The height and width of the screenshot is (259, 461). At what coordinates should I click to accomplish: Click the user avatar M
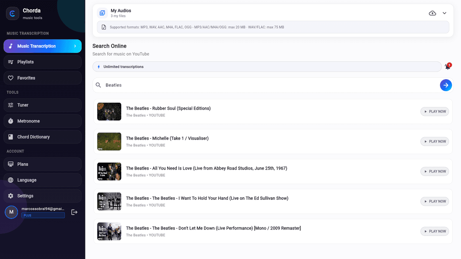pyautogui.click(x=12, y=212)
